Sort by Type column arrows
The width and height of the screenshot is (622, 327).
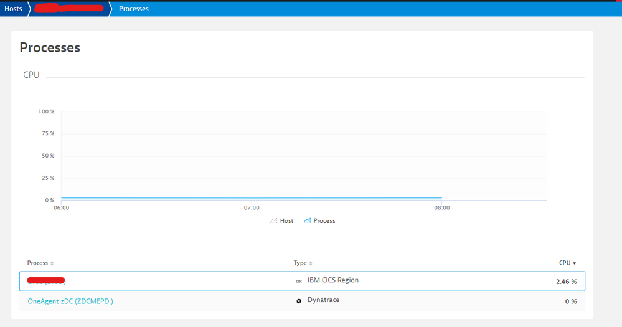(311, 263)
